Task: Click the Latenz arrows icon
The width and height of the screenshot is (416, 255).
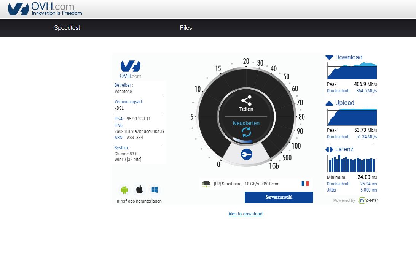Action: click(x=329, y=150)
